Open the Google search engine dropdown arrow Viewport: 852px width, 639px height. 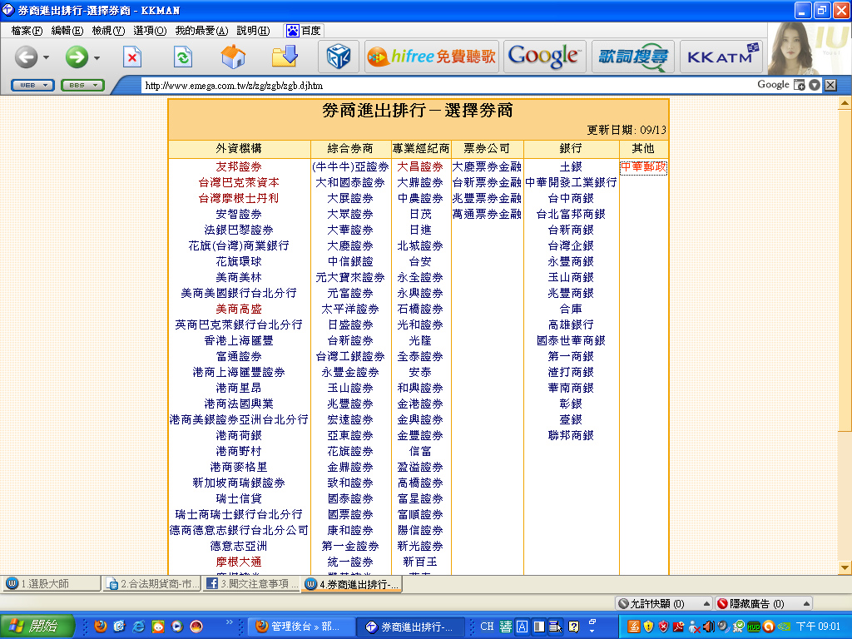coord(815,85)
